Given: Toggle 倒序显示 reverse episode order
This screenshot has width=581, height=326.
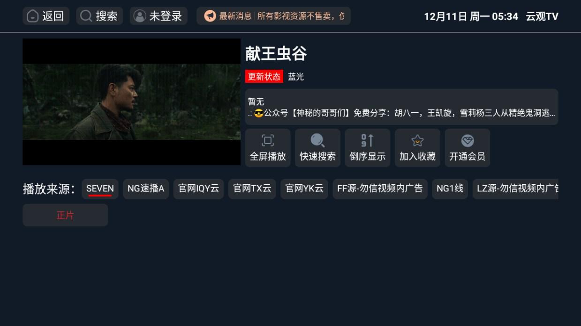Looking at the screenshot, I should 368,148.
